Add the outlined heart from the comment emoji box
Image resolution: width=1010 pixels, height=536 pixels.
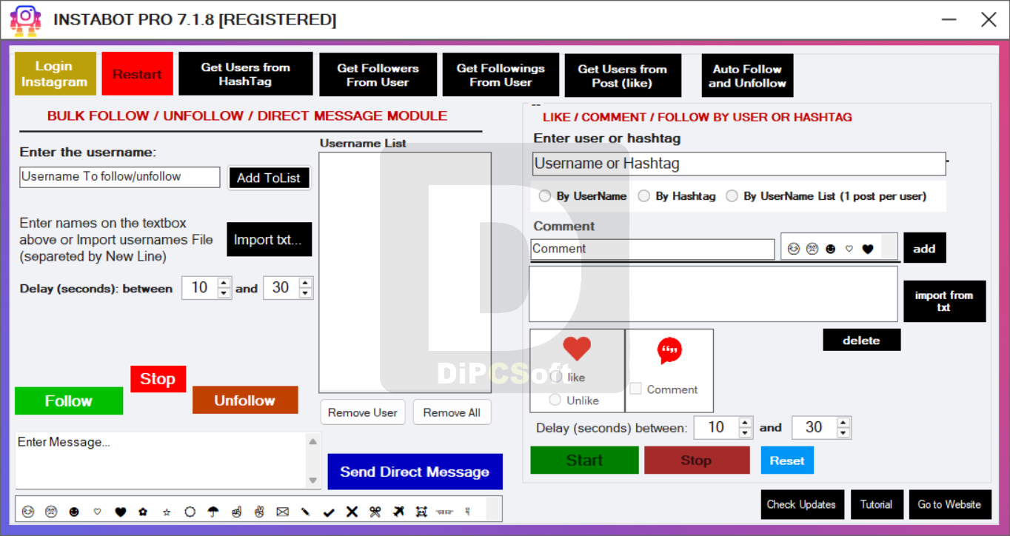pyautogui.click(x=849, y=249)
